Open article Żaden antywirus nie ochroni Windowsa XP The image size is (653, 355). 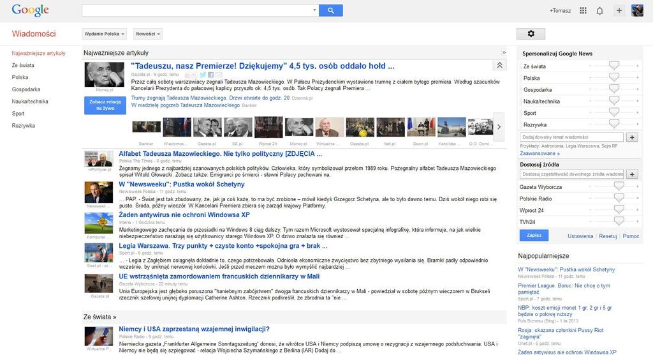184,215
